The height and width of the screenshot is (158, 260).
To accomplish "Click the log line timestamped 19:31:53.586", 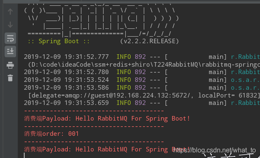I will (142, 88).
